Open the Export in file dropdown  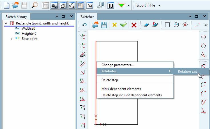coord(159,5)
